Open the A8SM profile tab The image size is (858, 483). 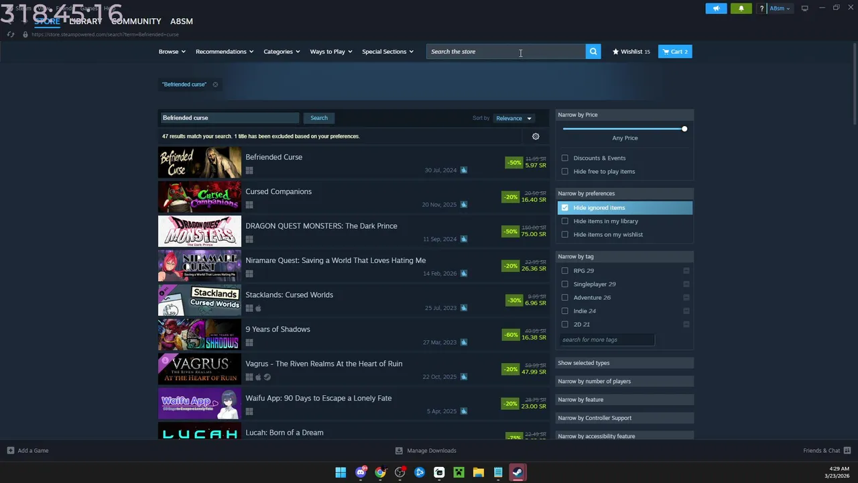click(182, 21)
